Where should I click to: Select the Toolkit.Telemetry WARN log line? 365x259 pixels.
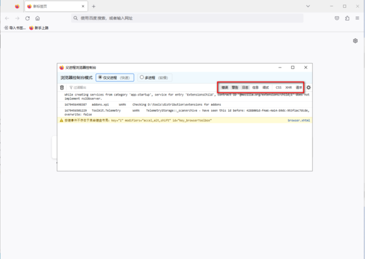tap(184, 112)
